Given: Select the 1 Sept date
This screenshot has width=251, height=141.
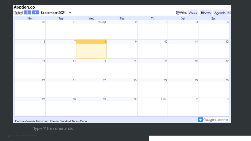Looking at the screenshot, I should pyautogui.click(x=102, y=22).
